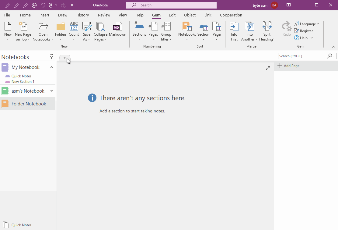Toggle the Notebooks pane pin
Screen dimensions: 338x230
(51, 57)
